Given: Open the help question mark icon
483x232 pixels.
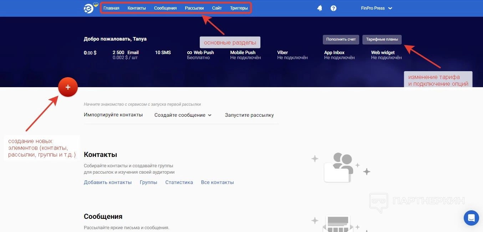Looking at the screenshot, I should pyautogui.click(x=334, y=8).
